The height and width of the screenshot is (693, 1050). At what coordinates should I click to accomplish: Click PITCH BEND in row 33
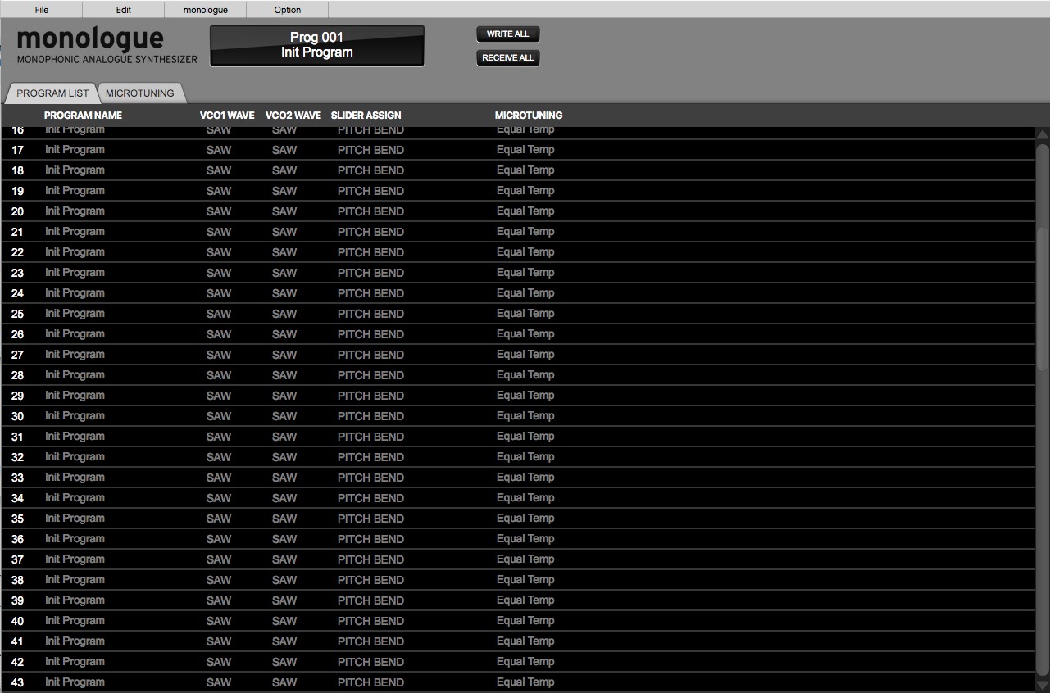pyautogui.click(x=370, y=478)
